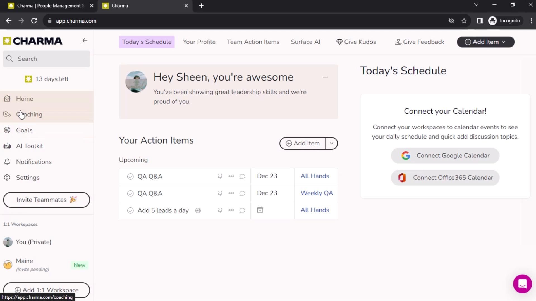
Task: Open Settings in the sidebar
Action: [x=47, y=178]
